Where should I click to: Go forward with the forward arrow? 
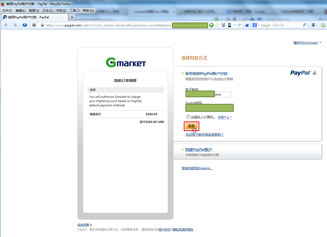pyautogui.click(x=15, y=25)
